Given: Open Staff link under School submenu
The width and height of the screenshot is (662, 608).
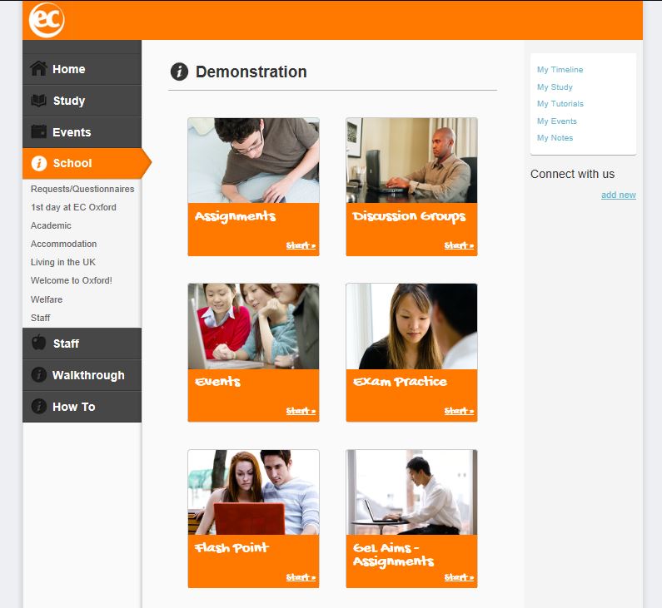Looking at the screenshot, I should [x=40, y=318].
